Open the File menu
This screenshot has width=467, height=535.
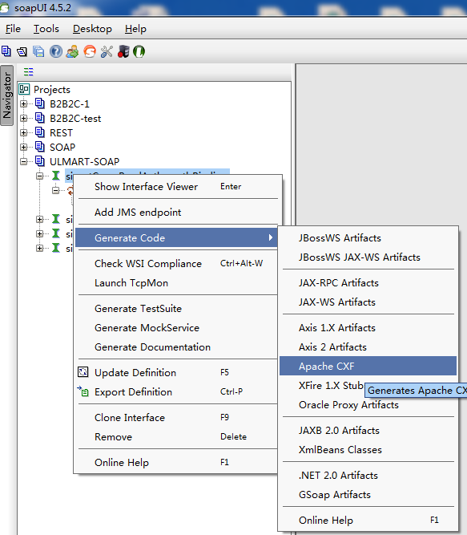[x=13, y=29]
